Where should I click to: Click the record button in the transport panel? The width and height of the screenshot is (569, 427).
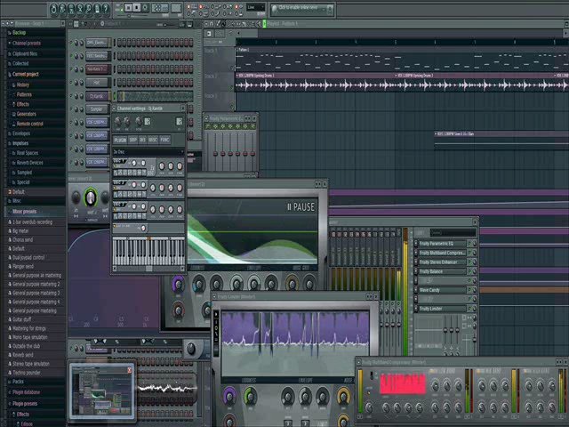[145, 8]
